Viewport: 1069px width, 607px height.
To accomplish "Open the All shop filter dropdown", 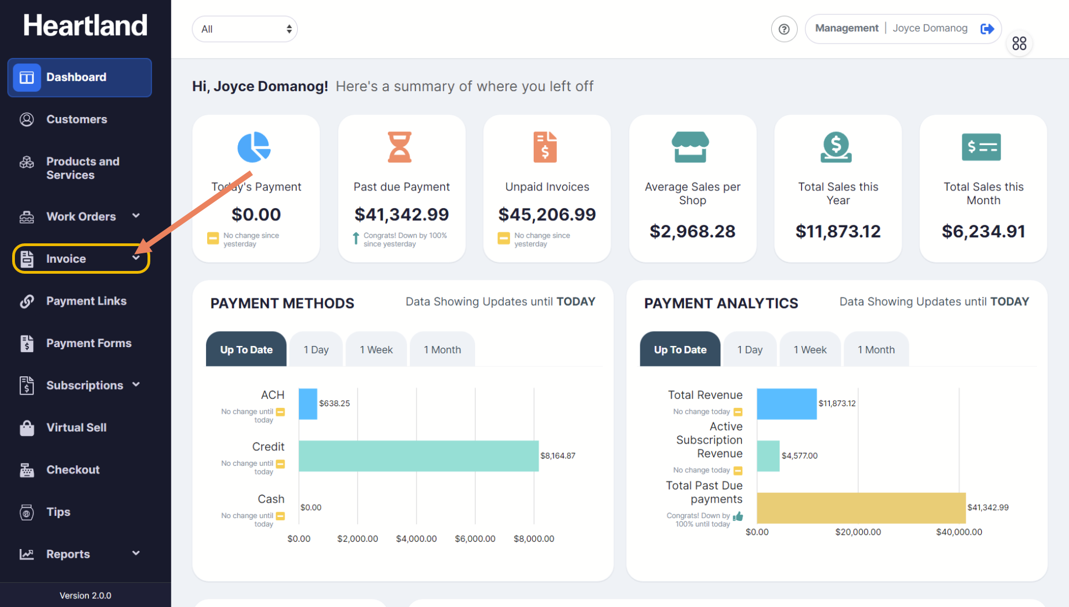I will 245,29.
